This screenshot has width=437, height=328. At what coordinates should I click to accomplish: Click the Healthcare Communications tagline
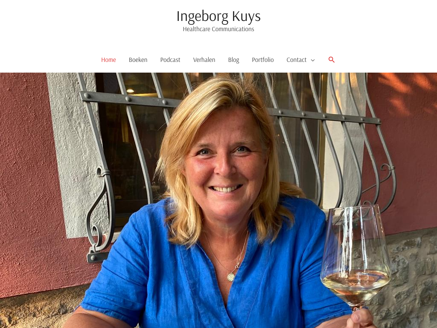pyautogui.click(x=218, y=29)
